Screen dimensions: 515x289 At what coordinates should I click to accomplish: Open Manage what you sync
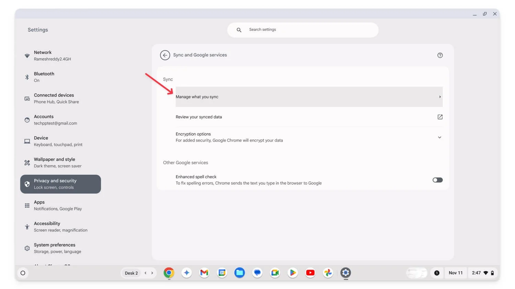coord(309,97)
